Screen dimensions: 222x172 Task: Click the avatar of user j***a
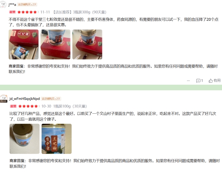point(3,4)
